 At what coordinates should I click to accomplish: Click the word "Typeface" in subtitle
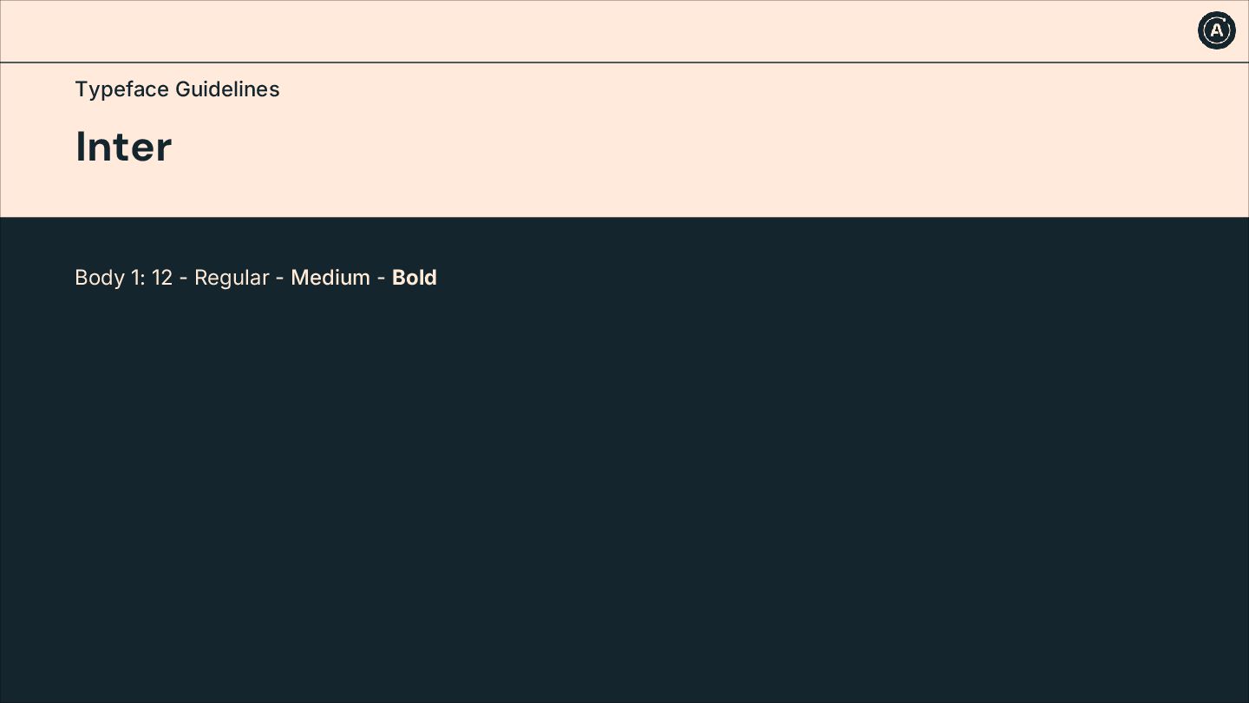tap(121, 89)
